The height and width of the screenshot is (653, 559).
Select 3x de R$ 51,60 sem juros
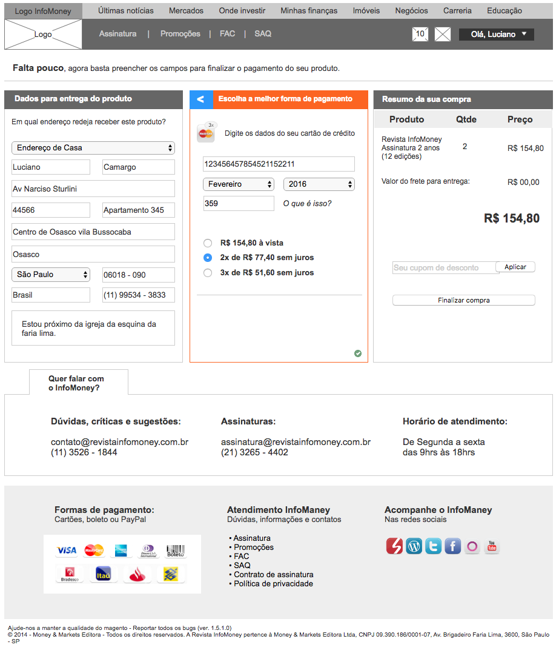[x=208, y=273]
